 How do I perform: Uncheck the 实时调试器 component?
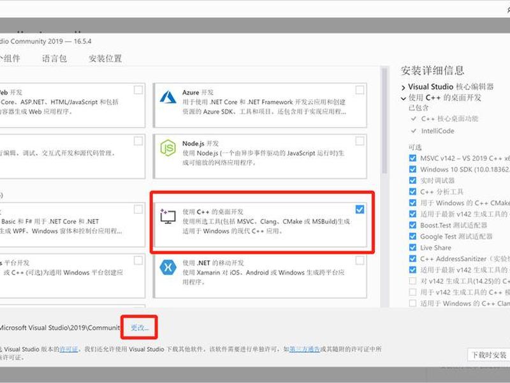click(412, 181)
